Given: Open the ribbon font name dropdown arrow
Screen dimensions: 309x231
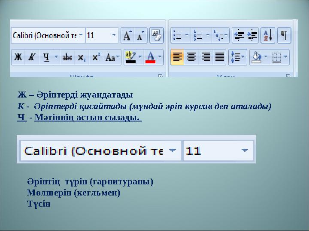Looking at the screenshot, I should [81, 36].
